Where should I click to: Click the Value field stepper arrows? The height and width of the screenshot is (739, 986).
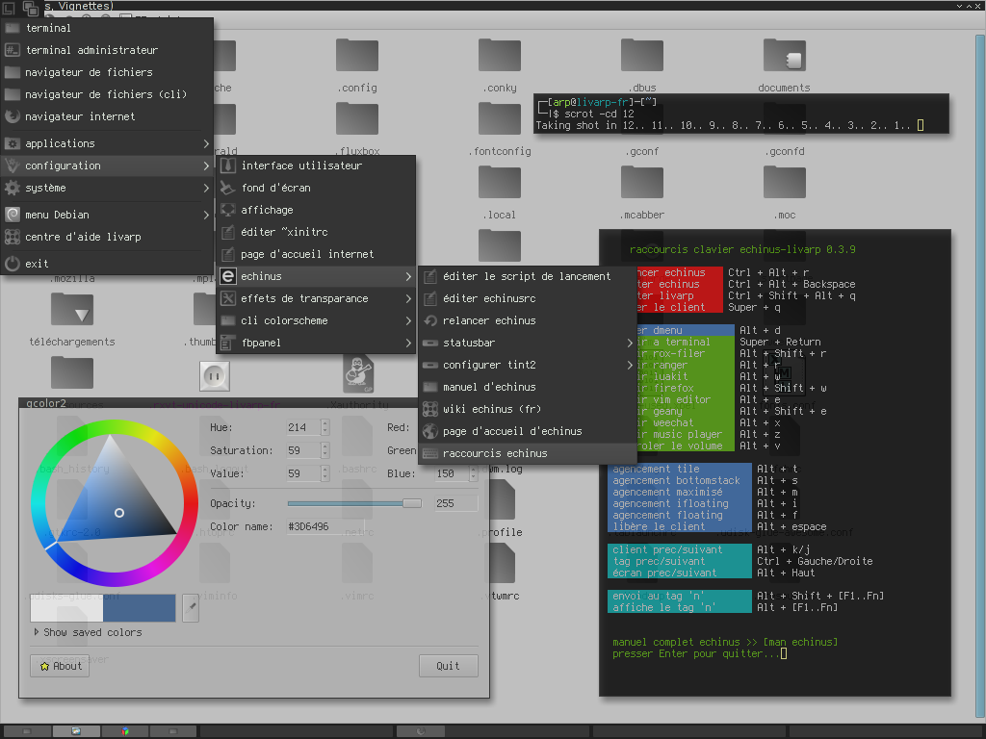[325, 473]
